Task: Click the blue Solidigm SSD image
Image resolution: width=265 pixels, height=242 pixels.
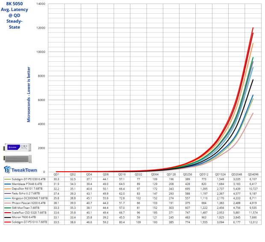Action: click(17, 147)
